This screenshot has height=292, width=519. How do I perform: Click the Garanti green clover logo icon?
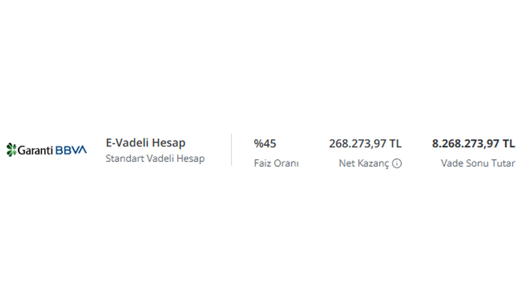click(11, 150)
